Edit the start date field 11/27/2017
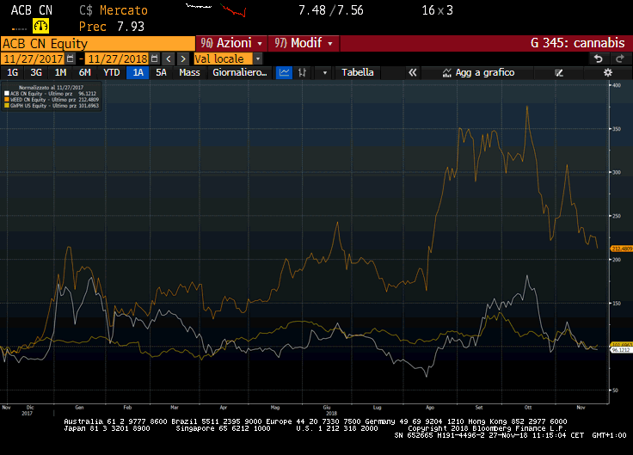Viewport: 633px width, 455px height. point(33,59)
